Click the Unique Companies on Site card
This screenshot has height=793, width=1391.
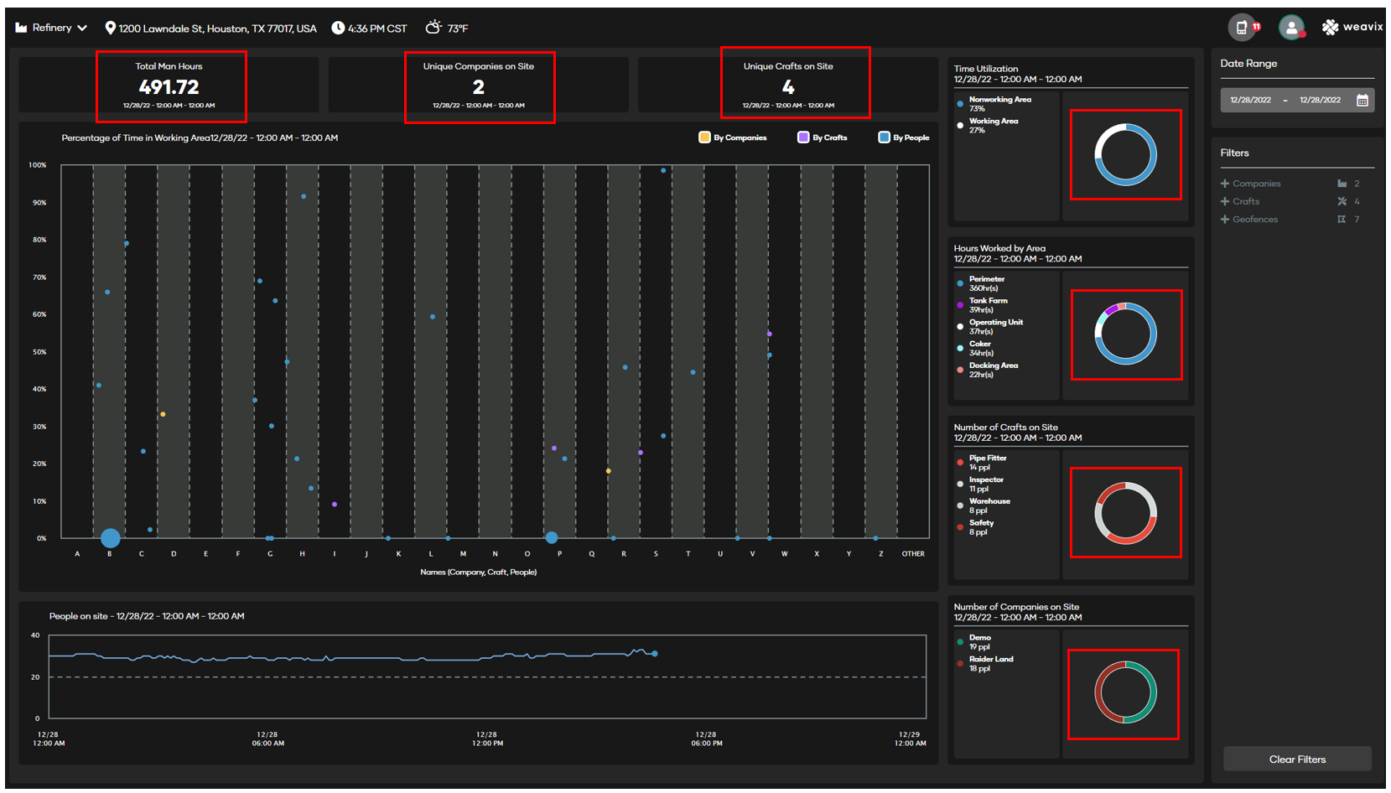click(x=479, y=86)
